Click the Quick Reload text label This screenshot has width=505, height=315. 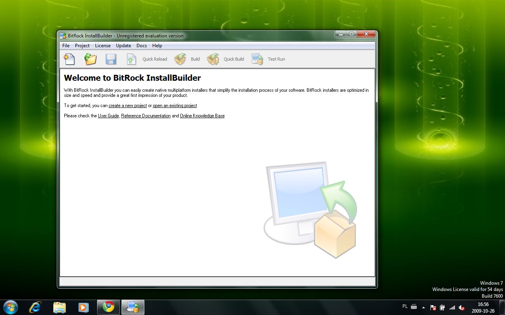155,59
